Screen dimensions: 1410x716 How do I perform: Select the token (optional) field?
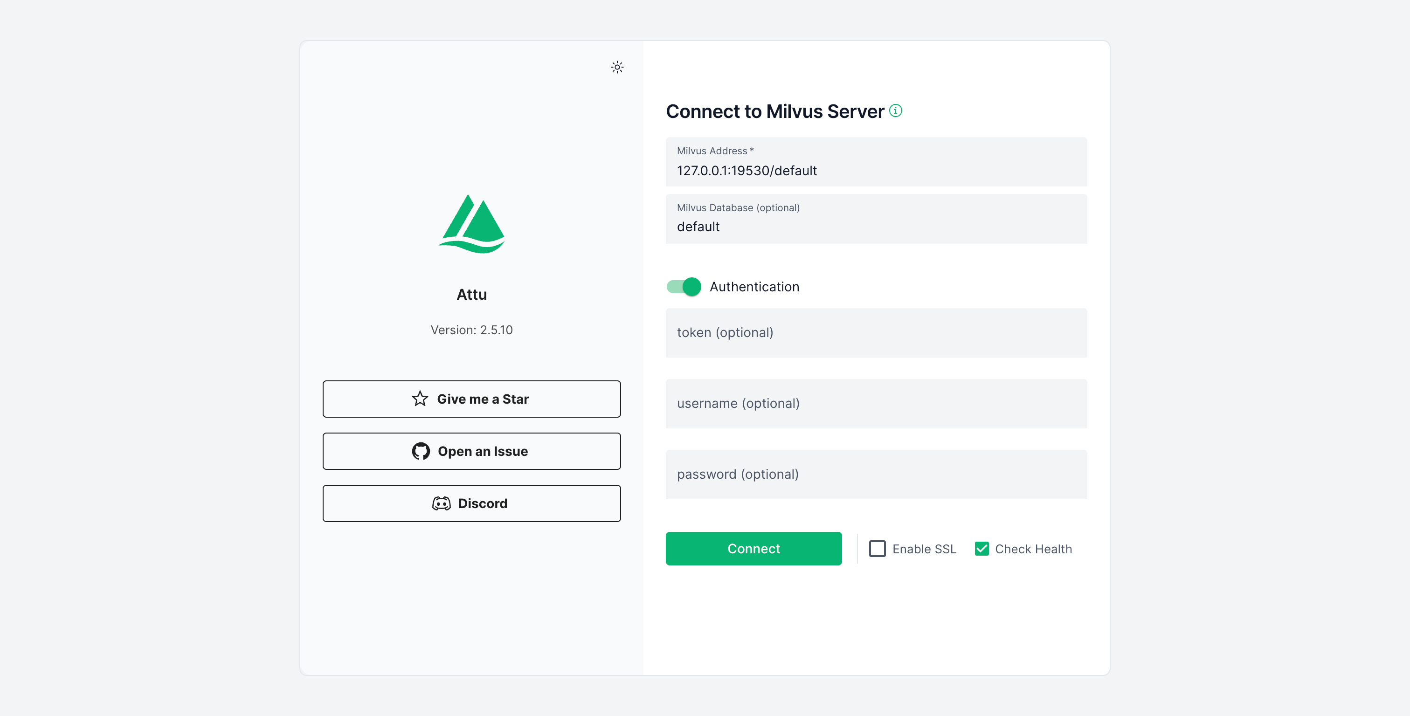tap(876, 332)
